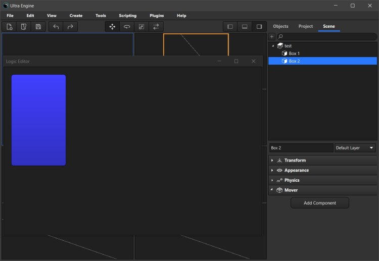Select the Scale tool

pos(141,27)
